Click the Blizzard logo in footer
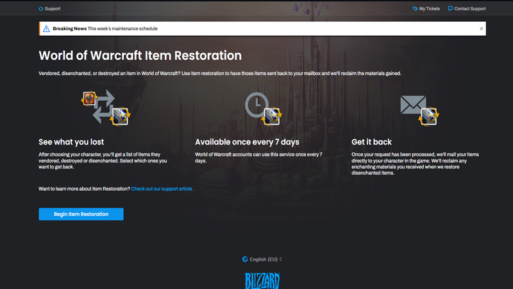The height and width of the screenshot is (289, 513). 262,281
